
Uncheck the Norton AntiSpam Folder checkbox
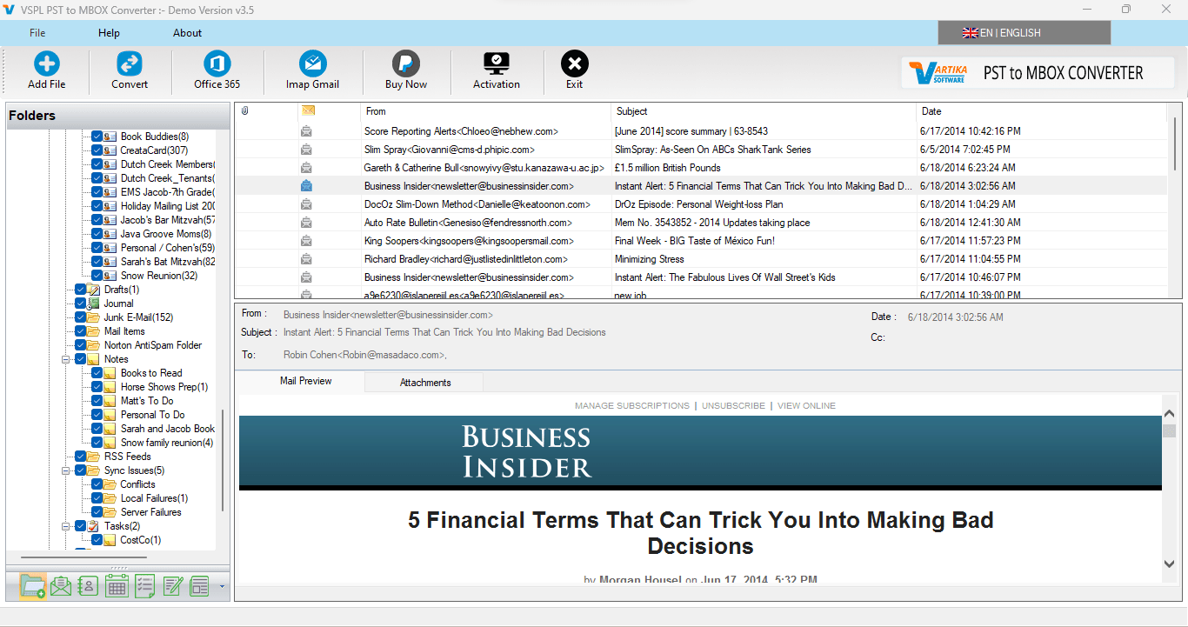[81, 345]
